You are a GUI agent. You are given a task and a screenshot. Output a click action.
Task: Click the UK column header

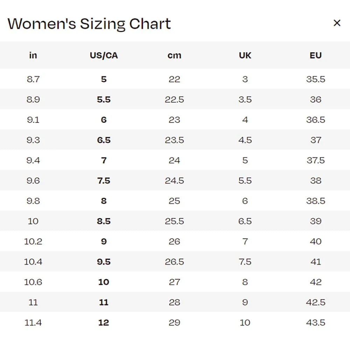[x=245, y=55]
